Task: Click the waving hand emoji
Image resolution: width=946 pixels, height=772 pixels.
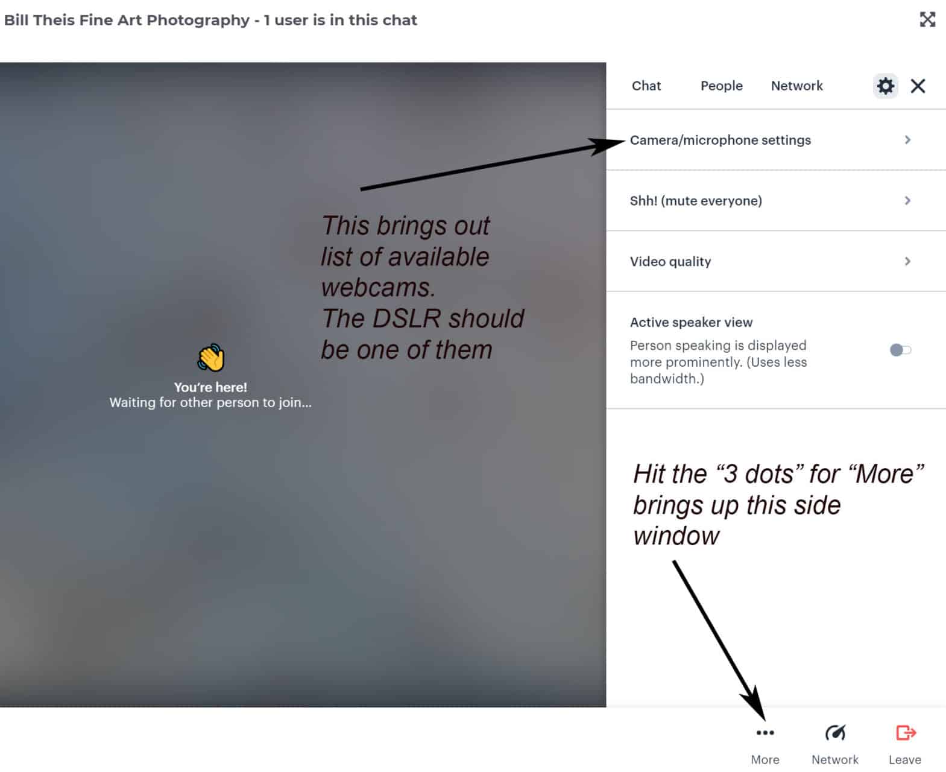Action: 211,358
